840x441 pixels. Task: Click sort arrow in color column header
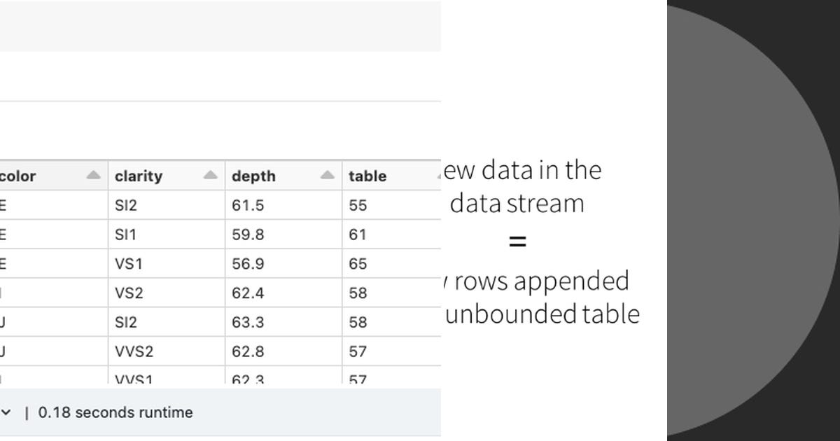point(93,176)
